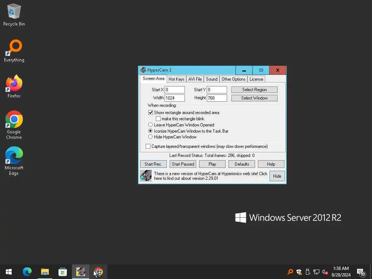Select Iconize HyperCam Window to Task Bar

pyautogui.click(x=150, y=131)
